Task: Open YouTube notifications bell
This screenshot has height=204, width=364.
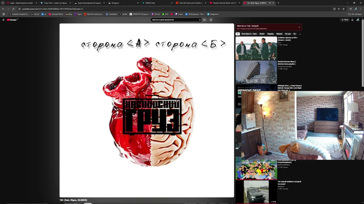Action: [x=352, y=20]
